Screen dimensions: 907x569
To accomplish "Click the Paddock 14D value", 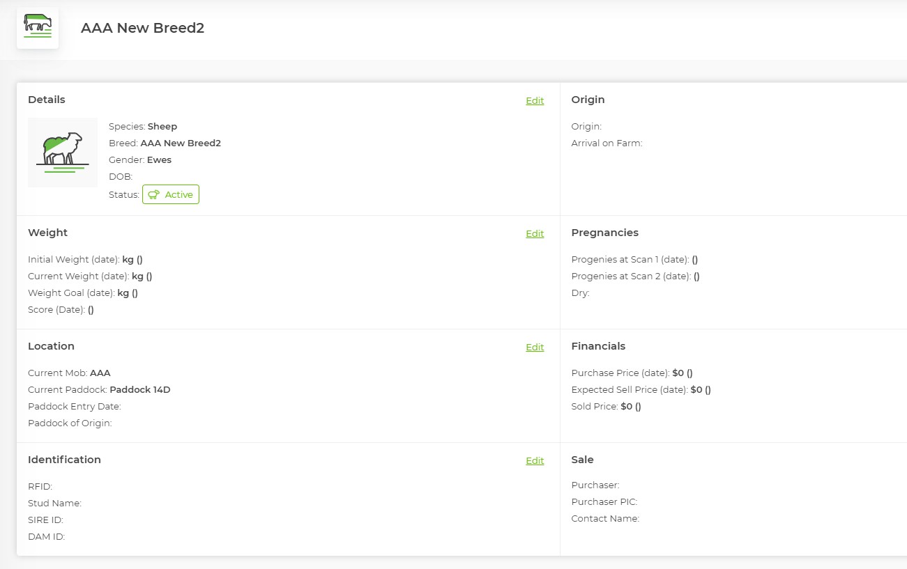I will (x=140, y=390).
